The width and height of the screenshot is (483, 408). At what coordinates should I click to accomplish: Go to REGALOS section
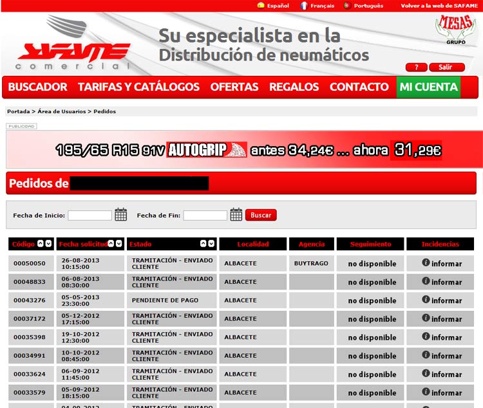[294, 87]
